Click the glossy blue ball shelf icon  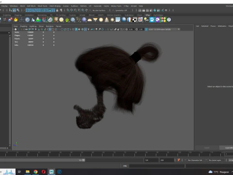pos(124,19)
